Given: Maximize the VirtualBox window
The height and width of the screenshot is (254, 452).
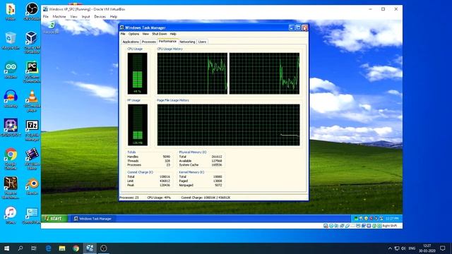Looking at the screenshot, I should pyautogui.click(x=383, y=9).
